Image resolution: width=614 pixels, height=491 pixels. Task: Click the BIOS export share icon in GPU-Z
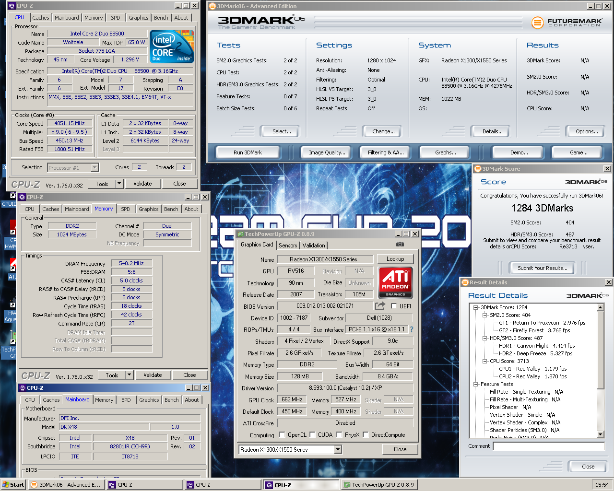click(x=380, y=306)
